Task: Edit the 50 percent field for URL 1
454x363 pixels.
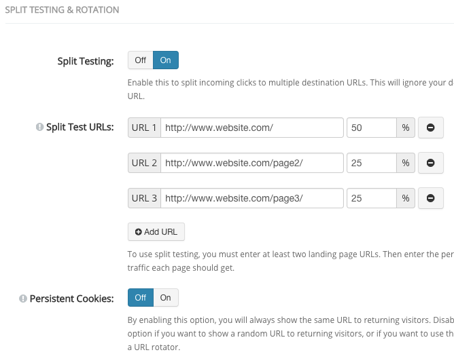Action: point(371,128)
